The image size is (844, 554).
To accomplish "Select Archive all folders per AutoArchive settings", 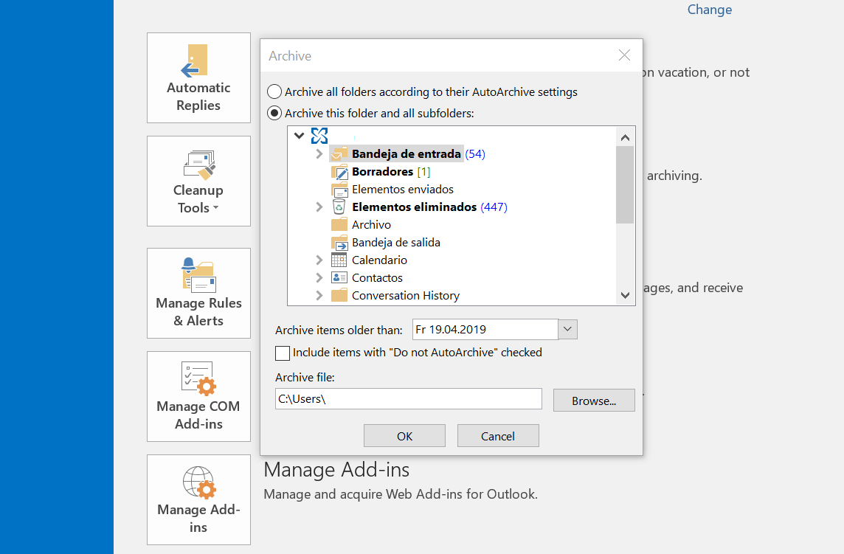I will 274,92.
